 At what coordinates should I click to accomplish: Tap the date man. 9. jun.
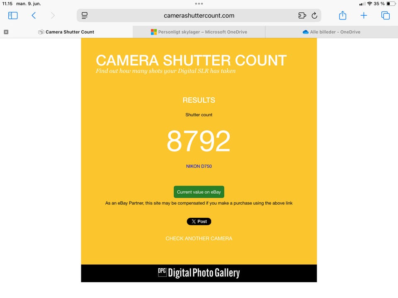tap(29, 4)
